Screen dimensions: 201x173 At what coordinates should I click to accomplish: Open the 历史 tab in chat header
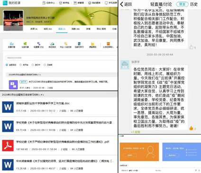pos(194,4)
